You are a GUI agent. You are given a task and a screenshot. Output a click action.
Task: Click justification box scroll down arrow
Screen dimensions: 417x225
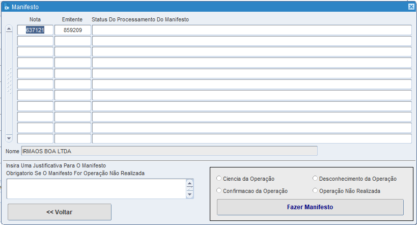[x=190, y=194]
